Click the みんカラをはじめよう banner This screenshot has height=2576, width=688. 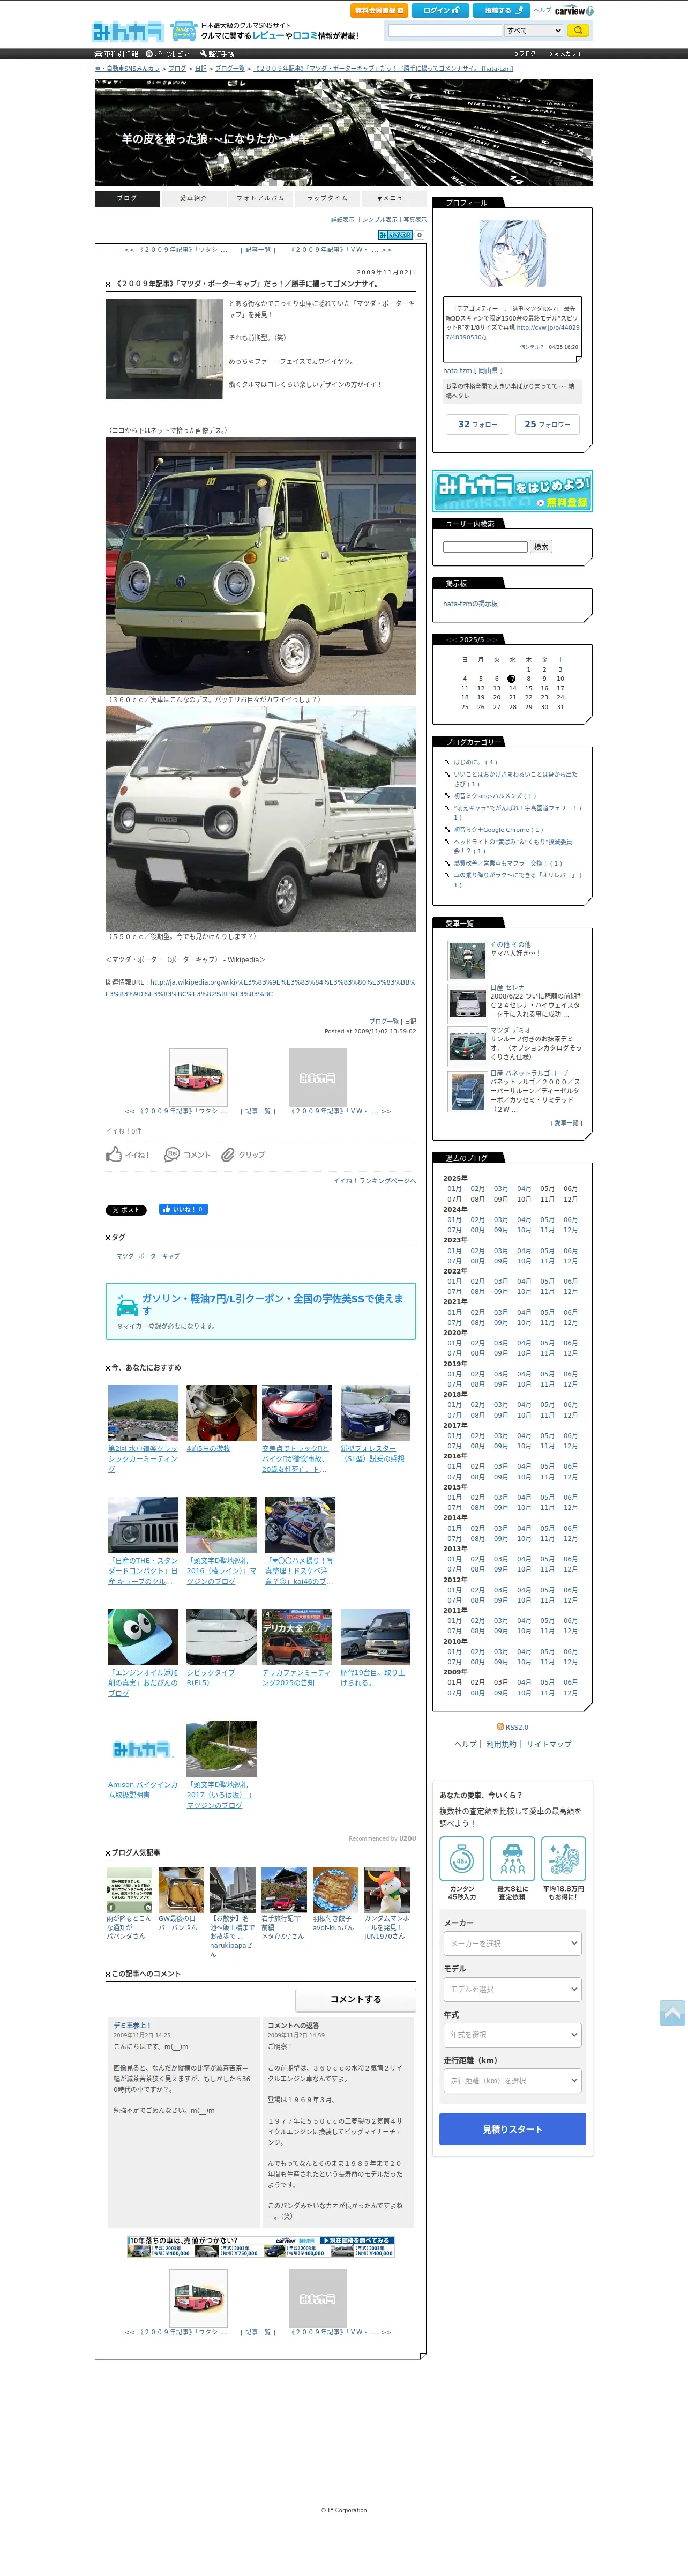[x=513, y=491]
